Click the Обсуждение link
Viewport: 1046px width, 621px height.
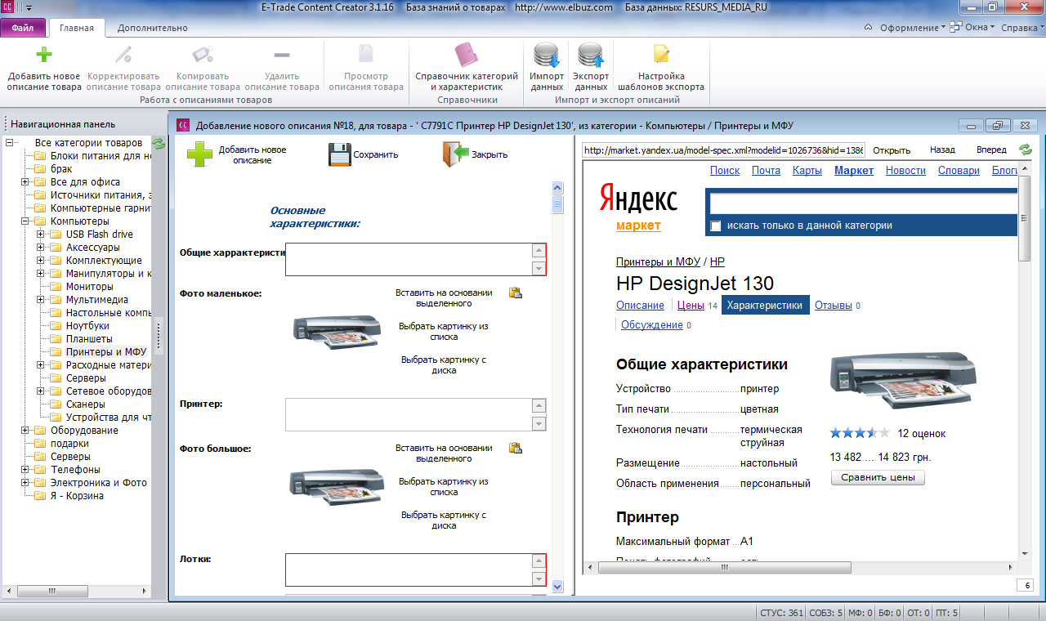[651, 325]
